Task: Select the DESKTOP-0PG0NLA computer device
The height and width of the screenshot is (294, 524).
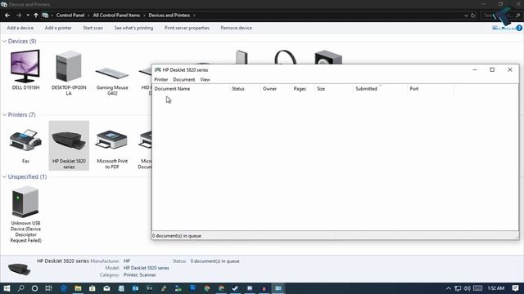Action: tap(69, 73)
